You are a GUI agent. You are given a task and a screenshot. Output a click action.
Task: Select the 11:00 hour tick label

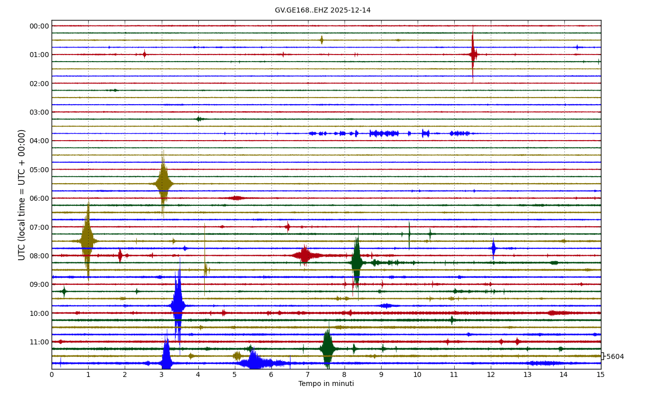pos(39,342)
